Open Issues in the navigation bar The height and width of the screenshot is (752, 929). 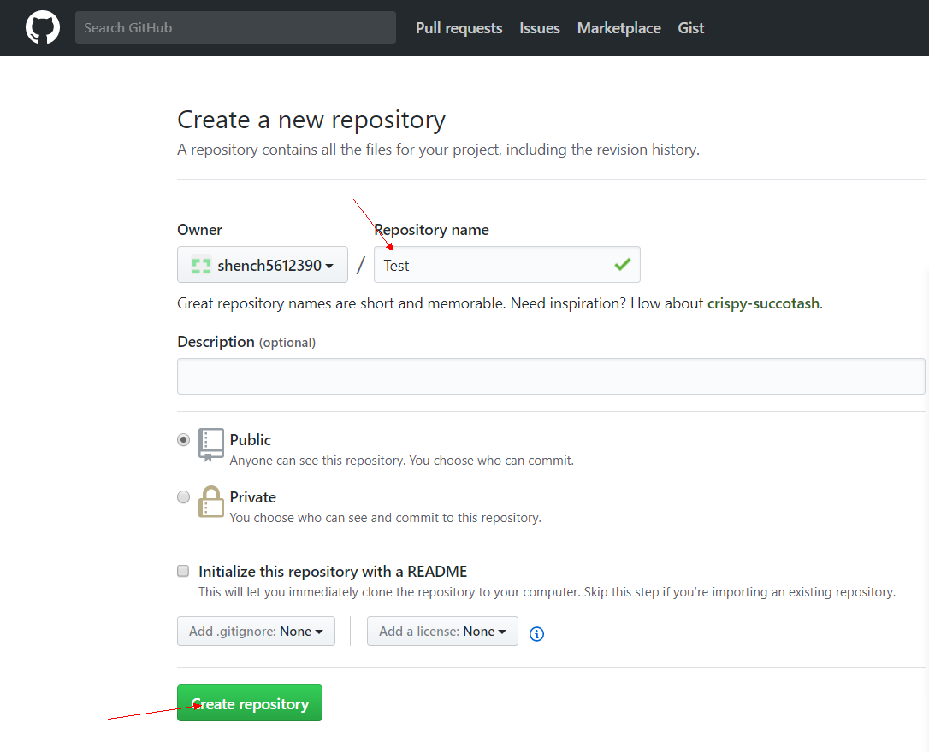coord(540,28)
